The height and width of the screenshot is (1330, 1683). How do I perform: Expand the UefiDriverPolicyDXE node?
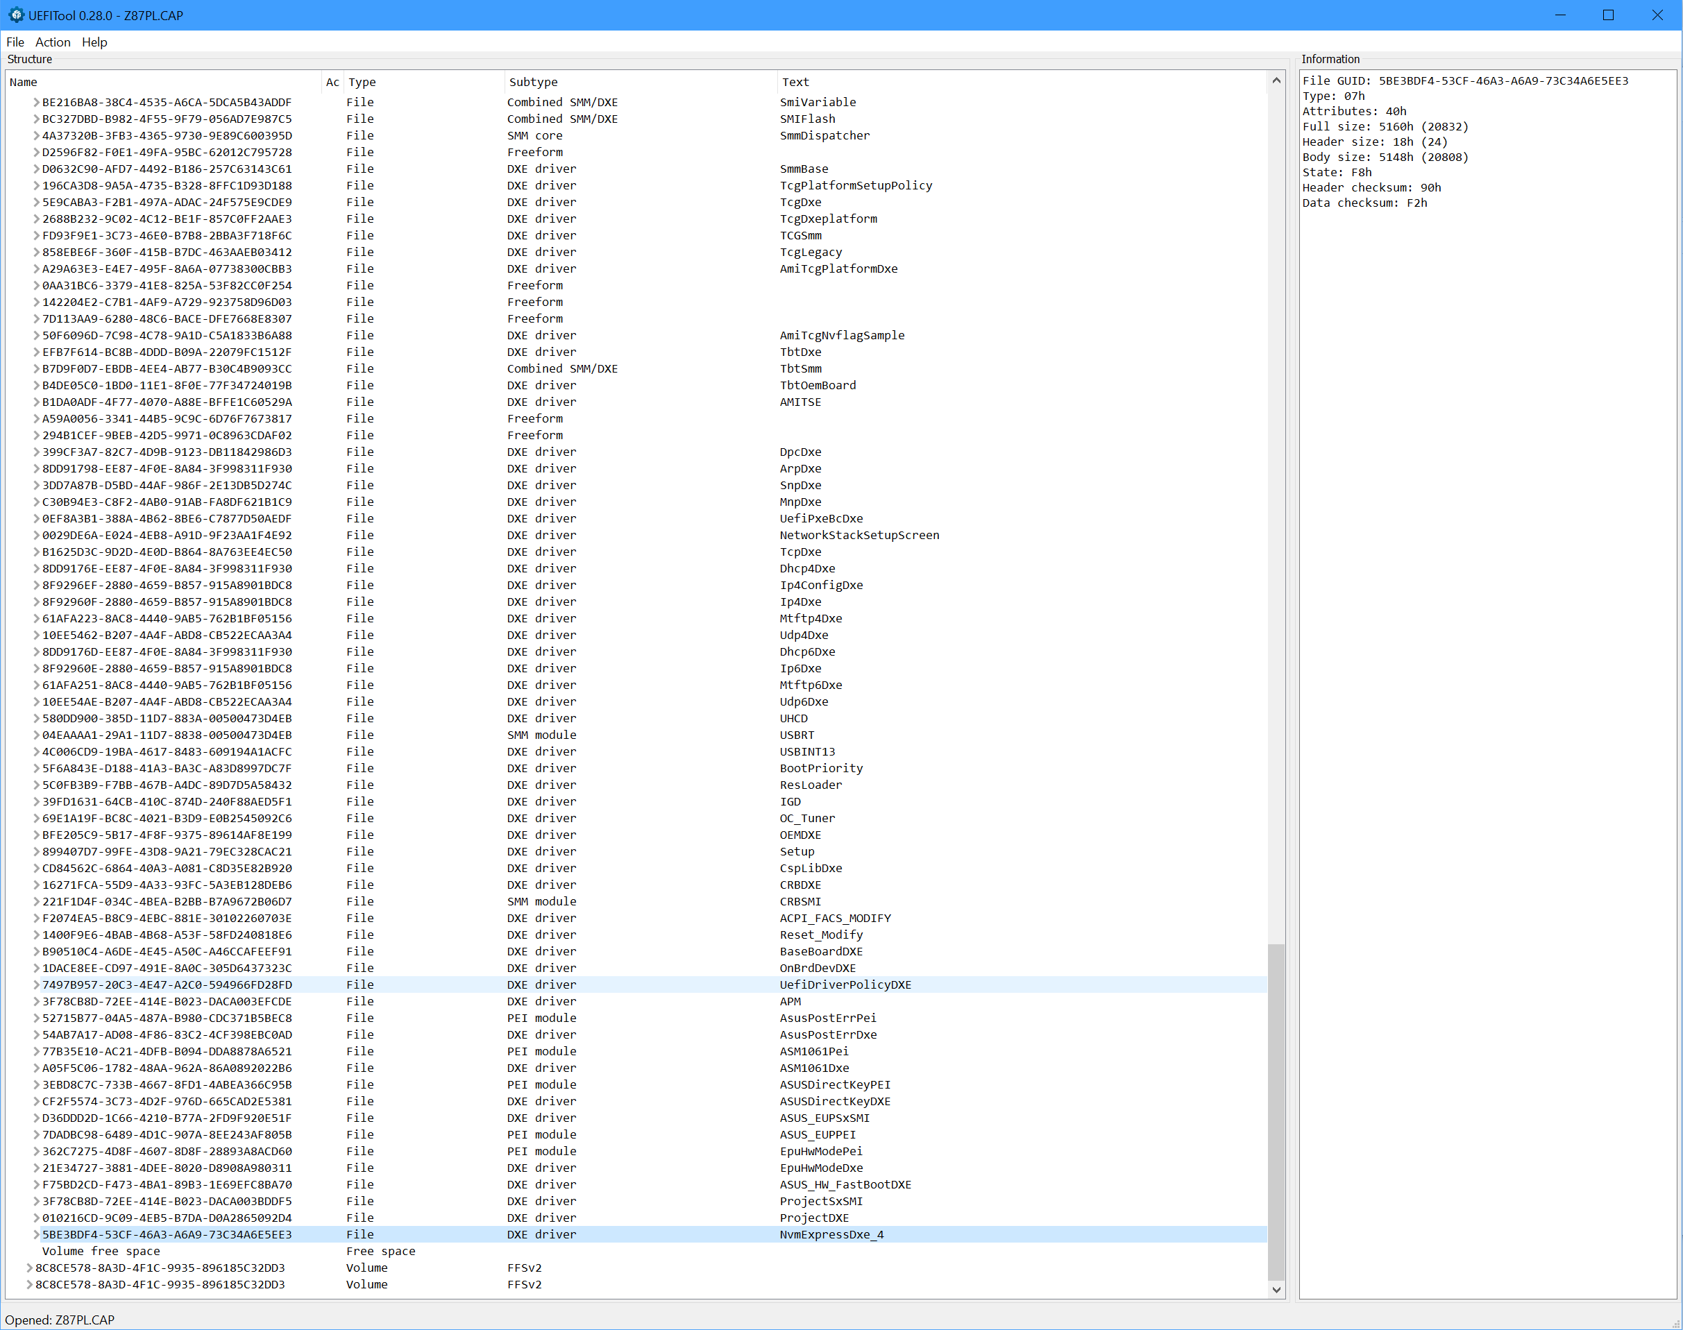(x=36, y=984)
